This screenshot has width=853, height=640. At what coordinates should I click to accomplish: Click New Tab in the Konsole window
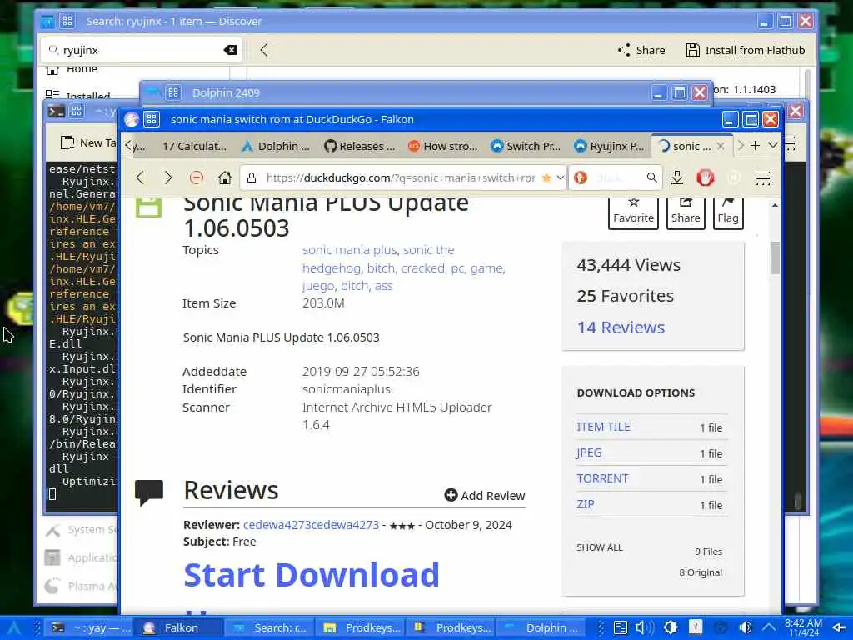pyautogui.click(x=88, y=142)
